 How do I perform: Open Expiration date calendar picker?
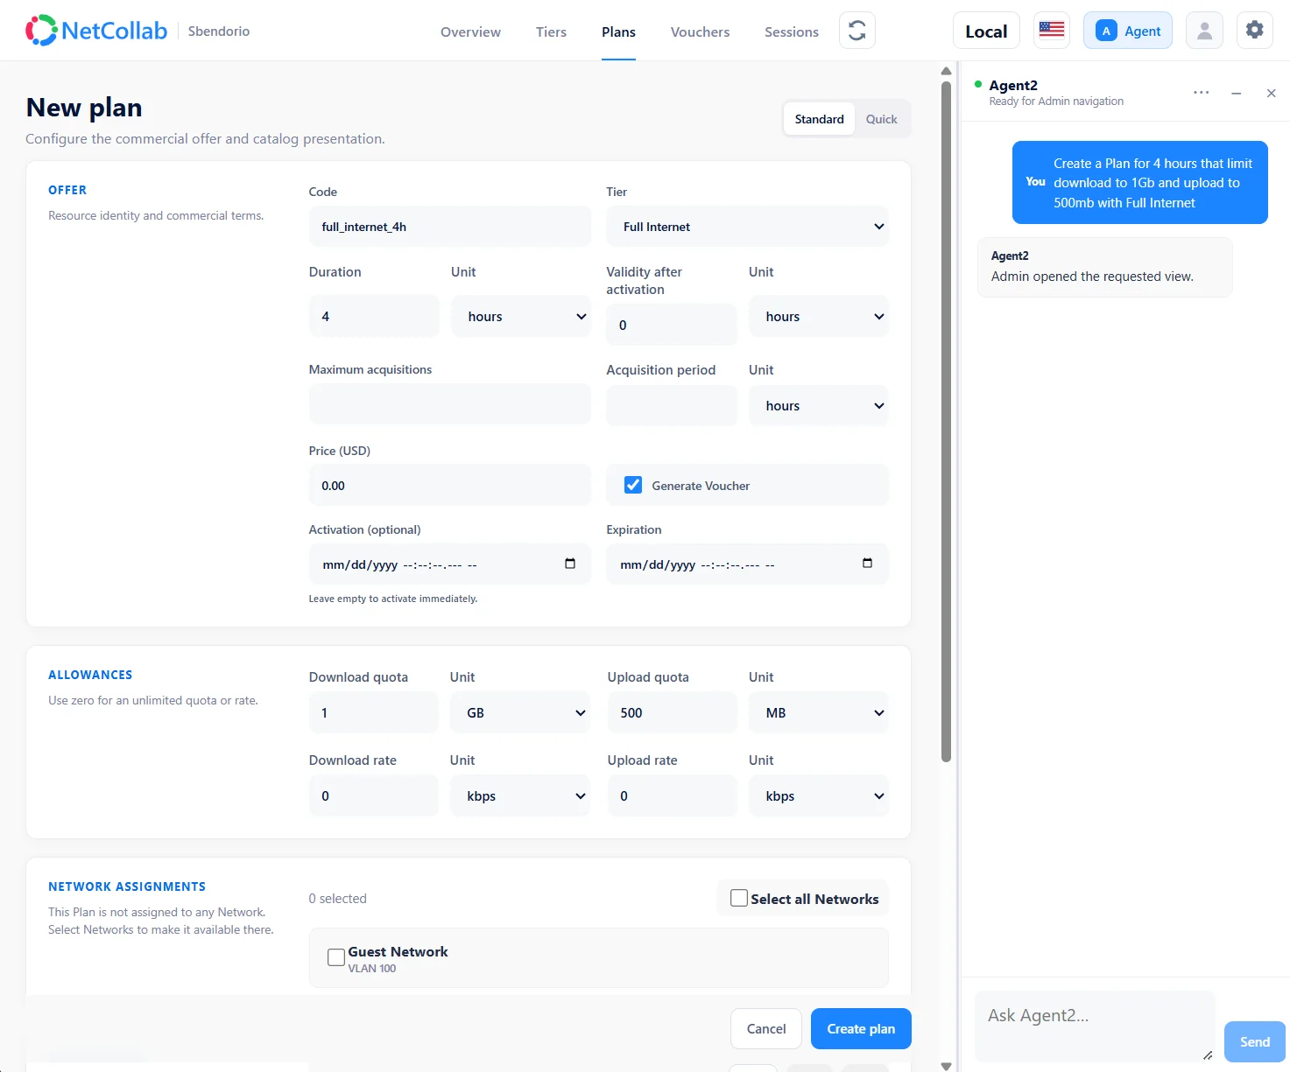point(868,564)
